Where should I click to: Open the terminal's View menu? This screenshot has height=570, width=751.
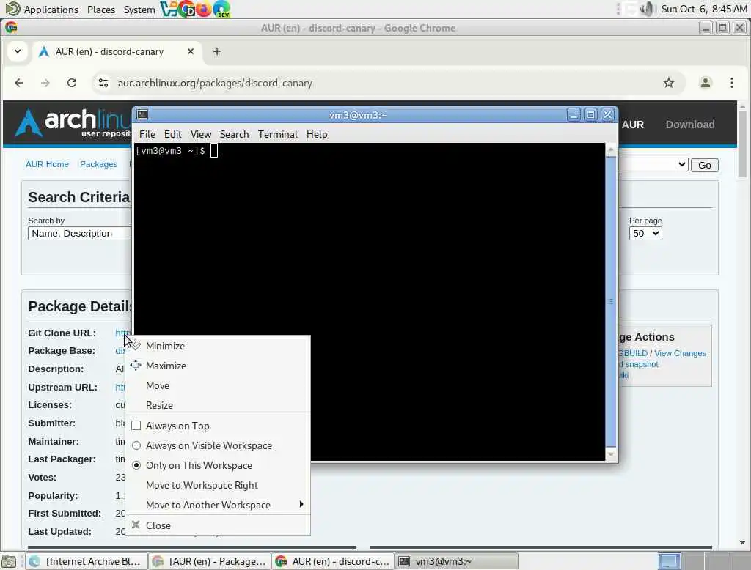coord(201,135)
